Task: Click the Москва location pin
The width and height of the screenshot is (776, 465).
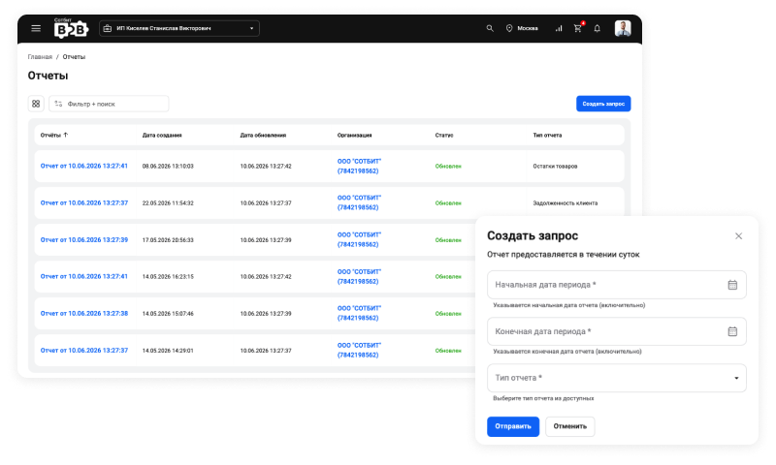Action: 508,28
